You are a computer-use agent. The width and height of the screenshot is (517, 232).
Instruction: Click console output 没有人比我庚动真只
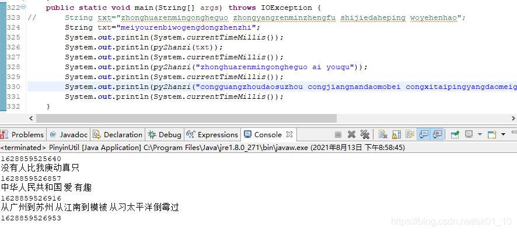click(40, 168)
